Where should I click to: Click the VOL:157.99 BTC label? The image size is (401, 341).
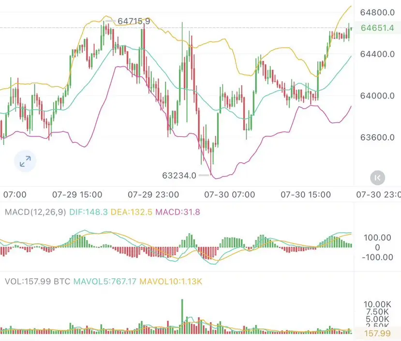click(38, 282)
